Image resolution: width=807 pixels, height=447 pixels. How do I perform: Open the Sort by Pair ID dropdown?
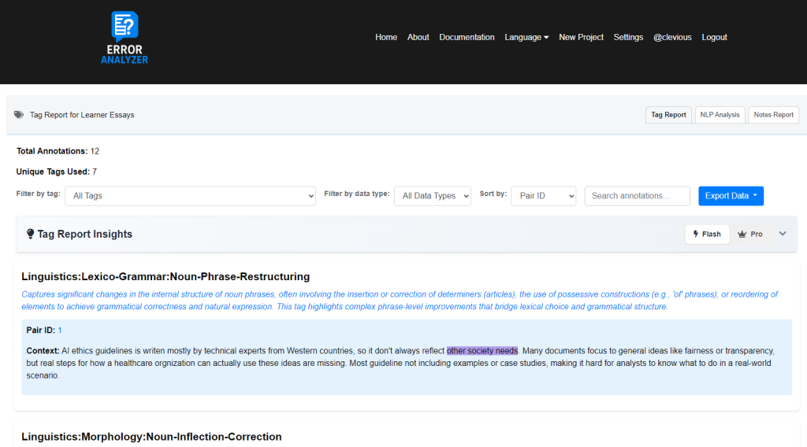click(544, 196)
